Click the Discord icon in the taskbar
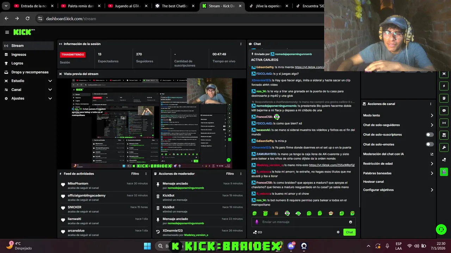Screen dimensions: 451x253 [291, 246]
